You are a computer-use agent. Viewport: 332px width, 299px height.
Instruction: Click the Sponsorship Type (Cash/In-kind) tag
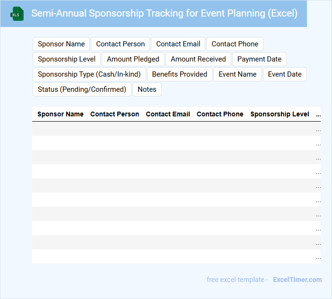pos(89,74)
